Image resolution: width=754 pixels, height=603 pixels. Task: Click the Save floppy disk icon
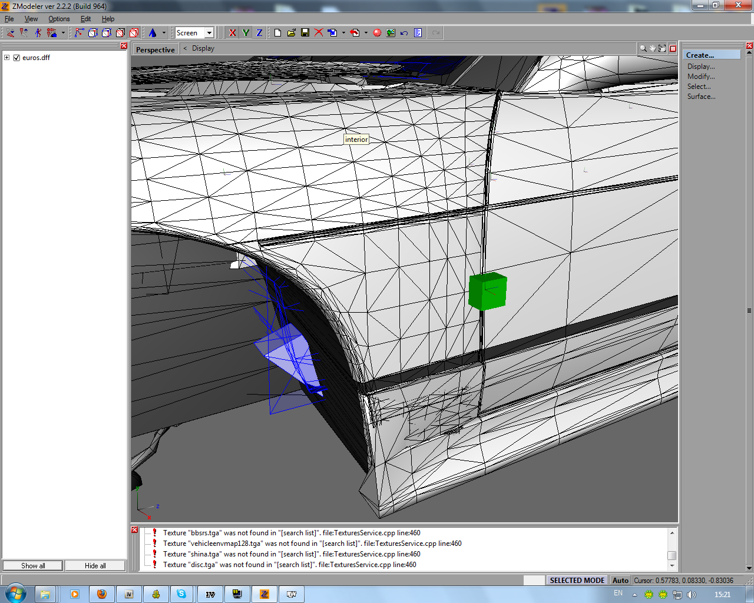click(305, 33)
